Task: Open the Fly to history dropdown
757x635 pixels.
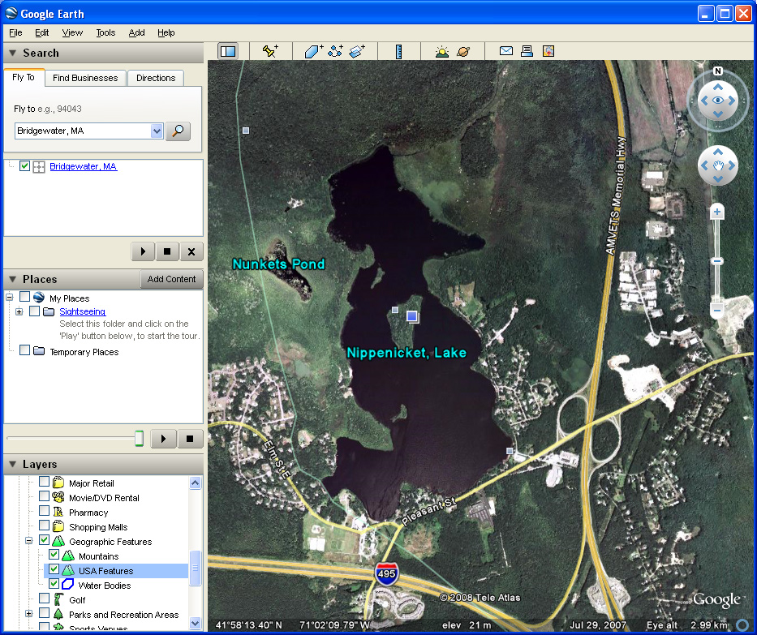Action: [x=157, y=131]
